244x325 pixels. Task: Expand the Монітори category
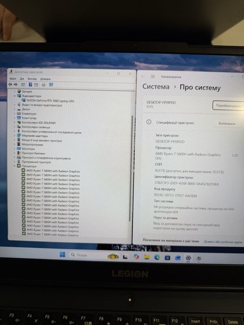(x=14, y=149)
